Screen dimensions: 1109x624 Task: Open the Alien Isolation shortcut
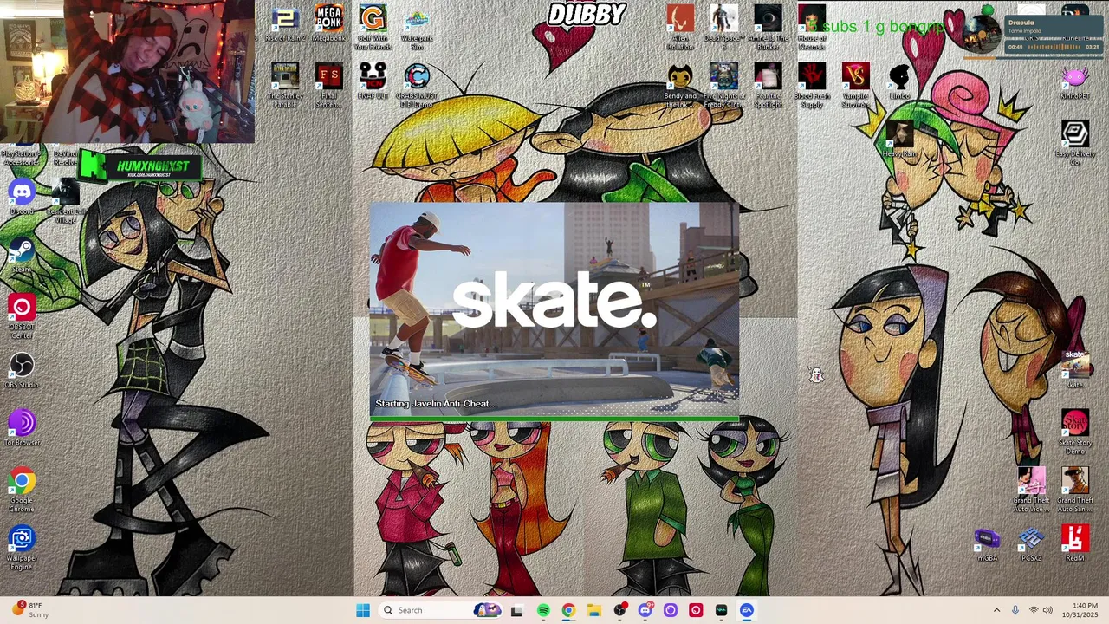click(x=680, y=28)
